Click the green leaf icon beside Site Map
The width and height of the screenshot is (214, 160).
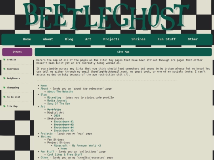pyautogui.click(x=4, y=106)
